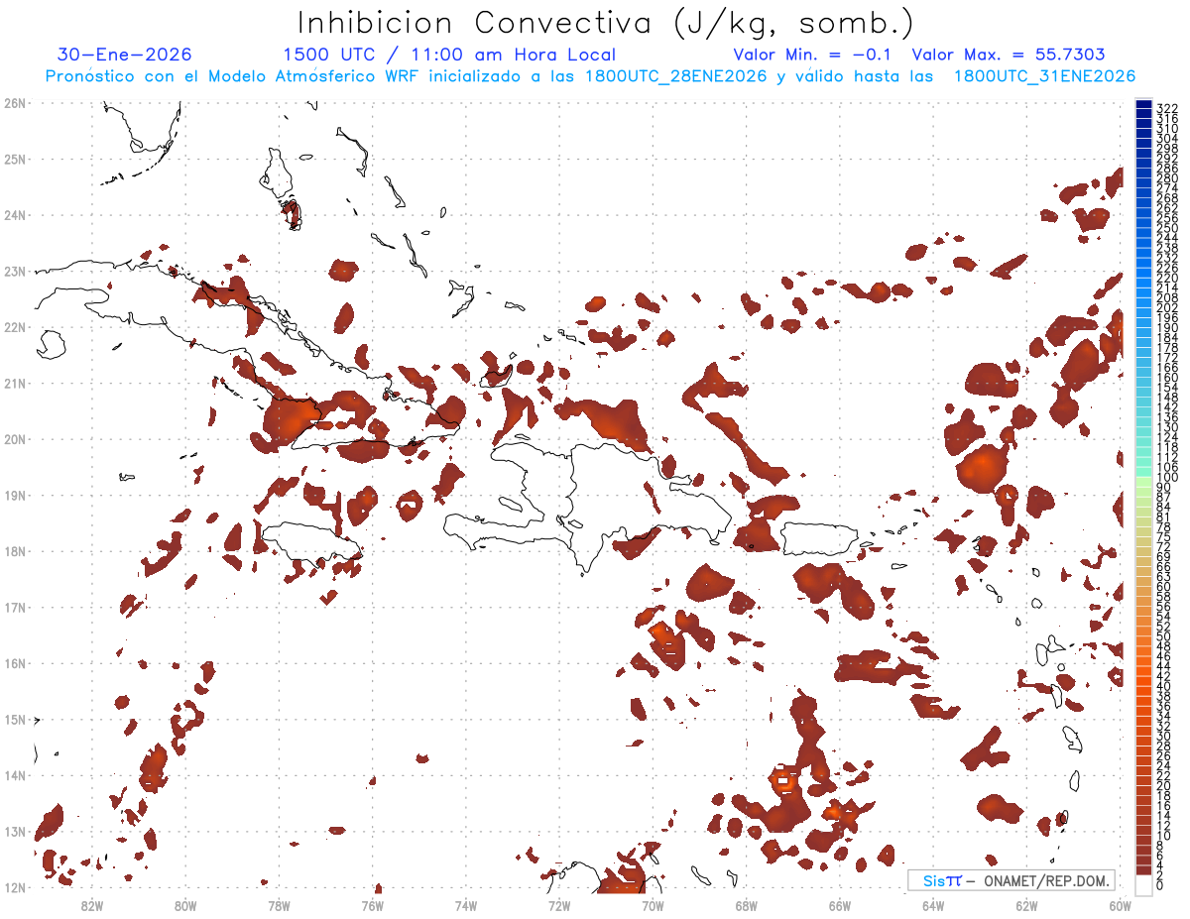This screenshot has width=1190, height=919.
Task: Click the '60W' longitude label
Action: (x=1121, y=905)
